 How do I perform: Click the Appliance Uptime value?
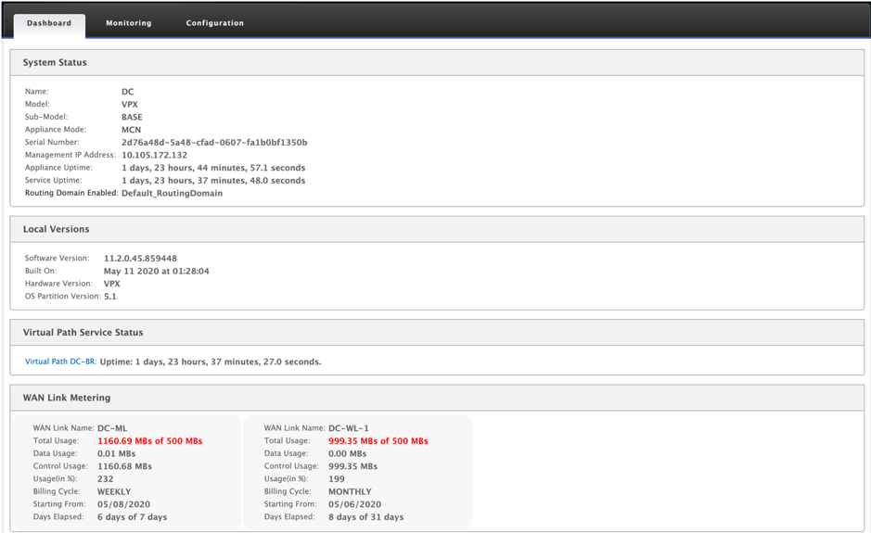click(x=213, y=168)
